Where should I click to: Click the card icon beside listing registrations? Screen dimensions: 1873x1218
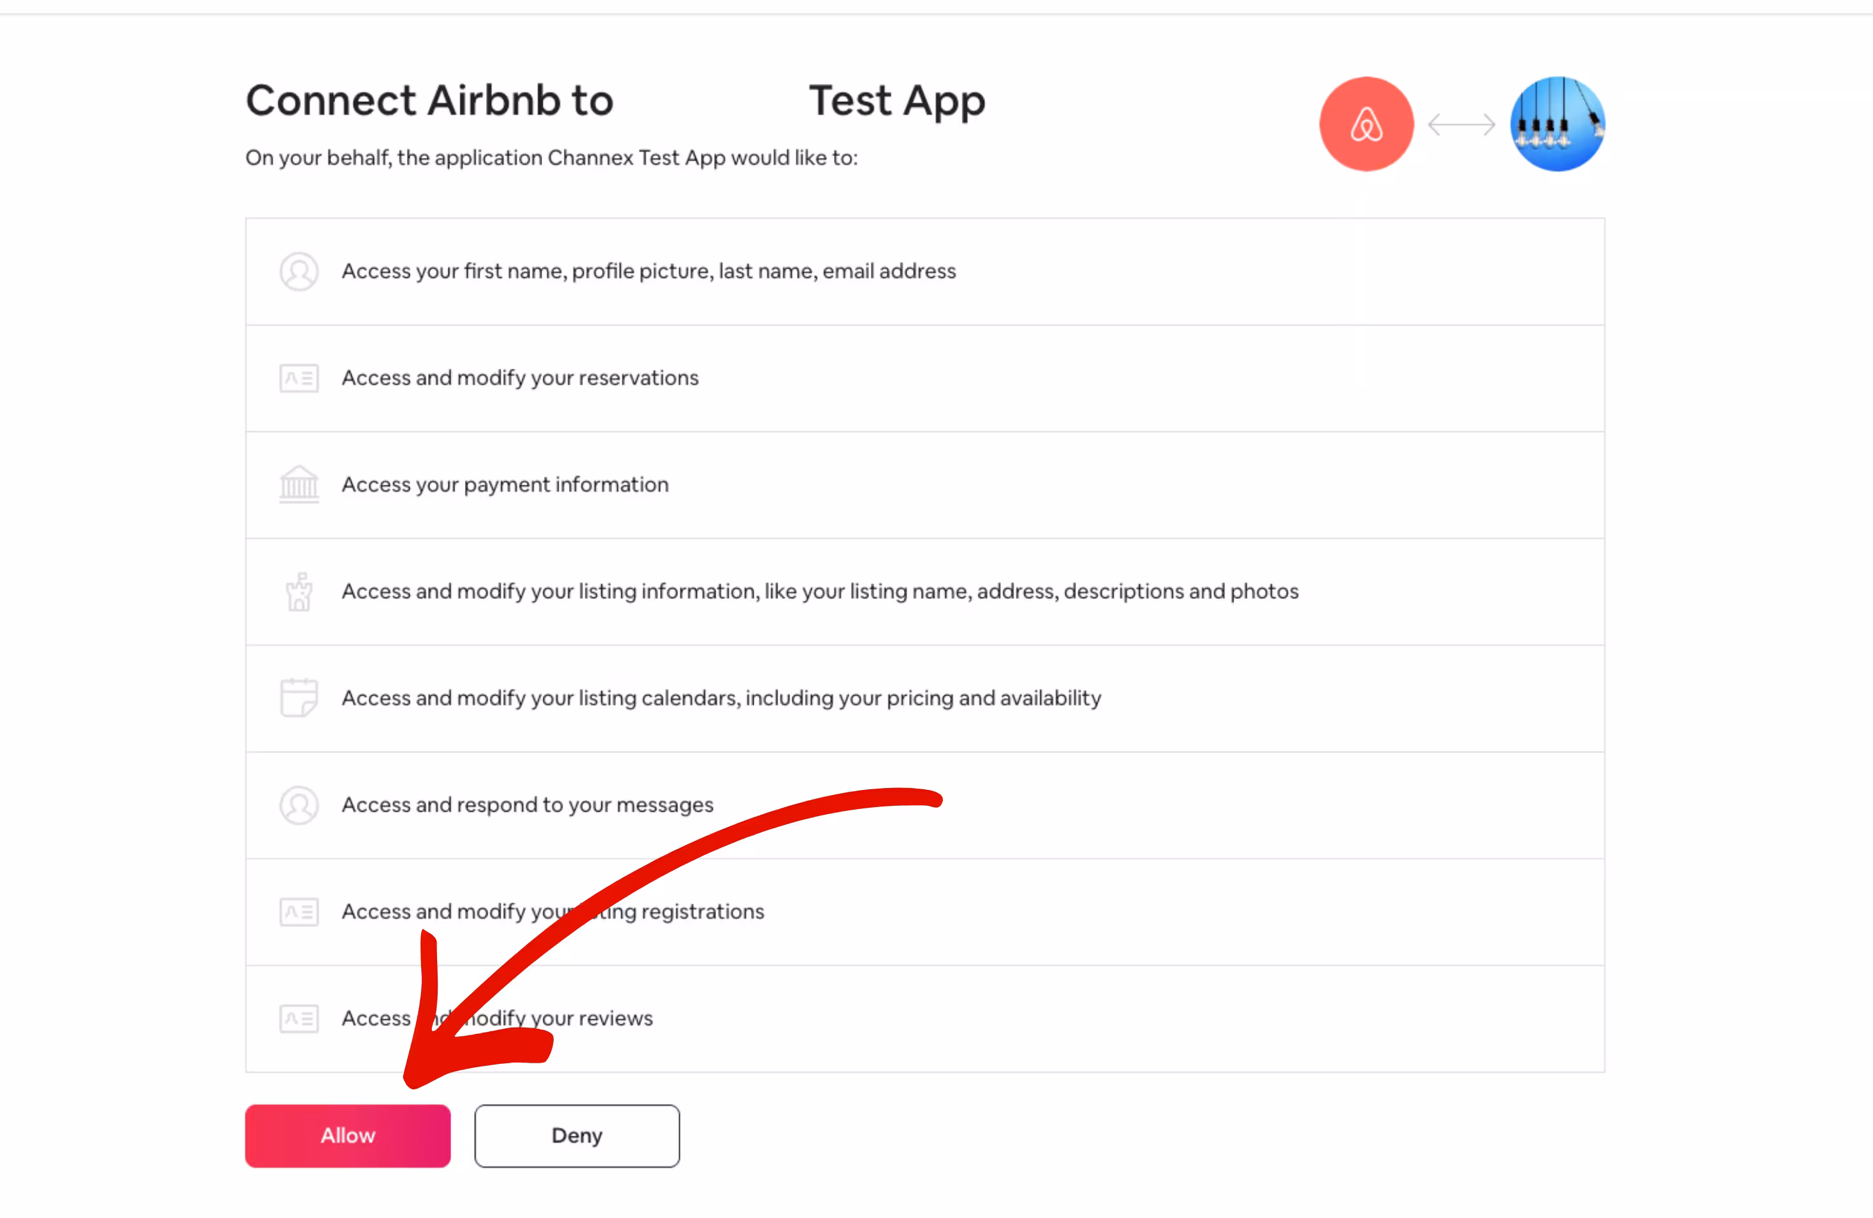point(299,912)
